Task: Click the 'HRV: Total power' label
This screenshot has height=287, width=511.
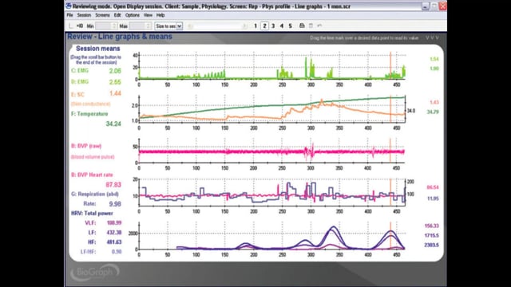Action: [92, 214]
